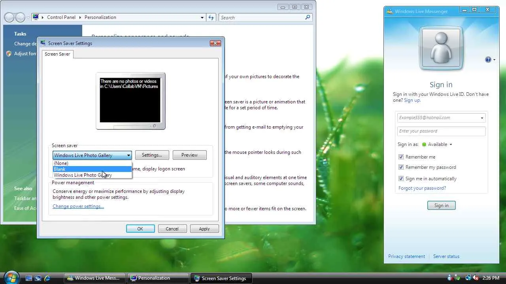Image resolution: width=506 pixels, height=284 pixels.
Task: Click the Messenger Sign in button
Action: (x=442, y=206)
